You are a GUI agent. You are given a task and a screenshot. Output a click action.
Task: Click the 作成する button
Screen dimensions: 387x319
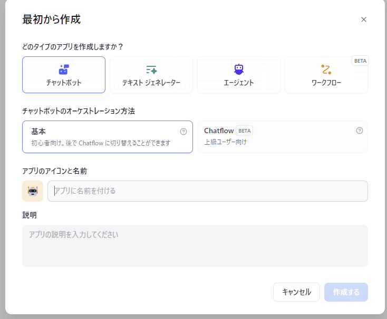pos(346,292)
